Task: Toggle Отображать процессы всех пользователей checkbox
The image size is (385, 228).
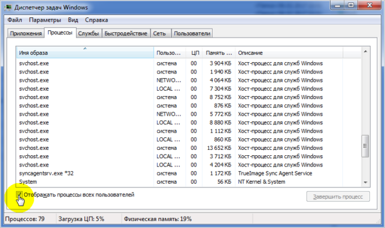Action: coord(19,195)
